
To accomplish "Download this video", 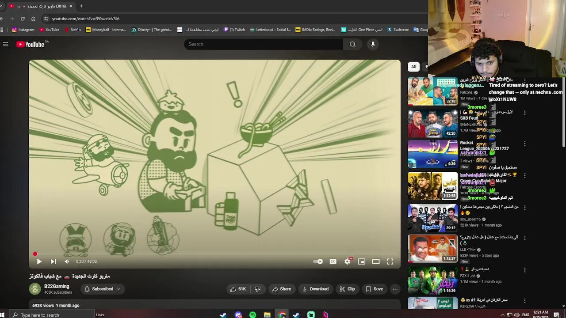I will pyautogui.click(x=315, y=289).
